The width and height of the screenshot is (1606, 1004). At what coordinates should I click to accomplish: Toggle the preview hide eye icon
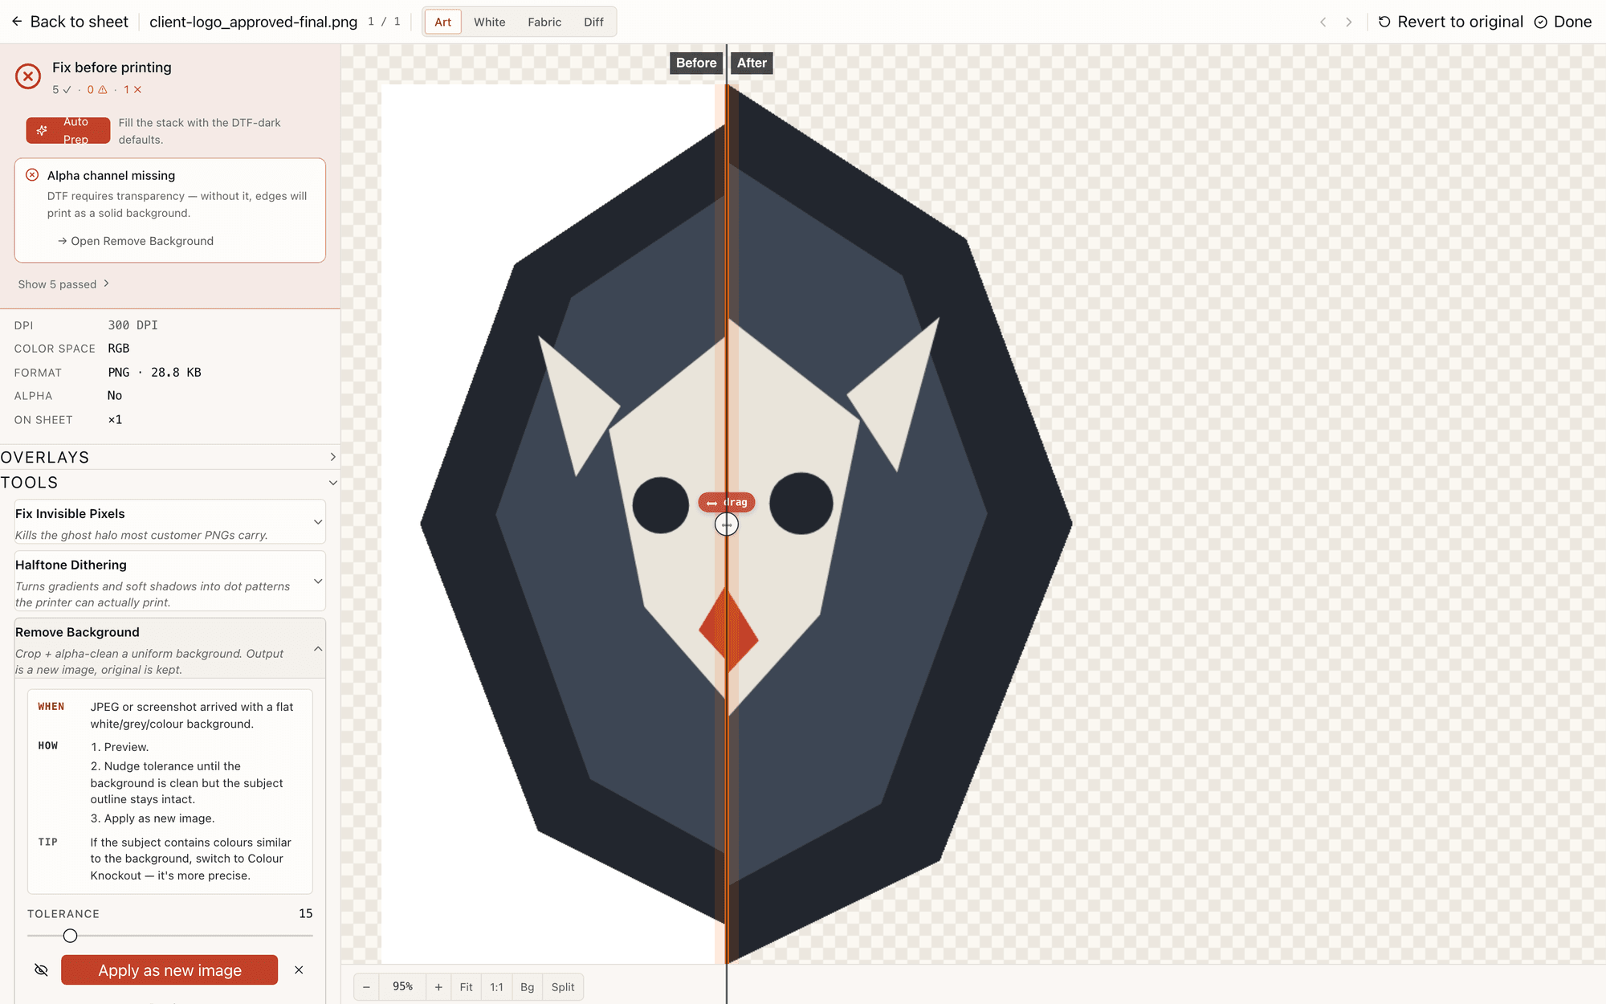tap(41, 970)
